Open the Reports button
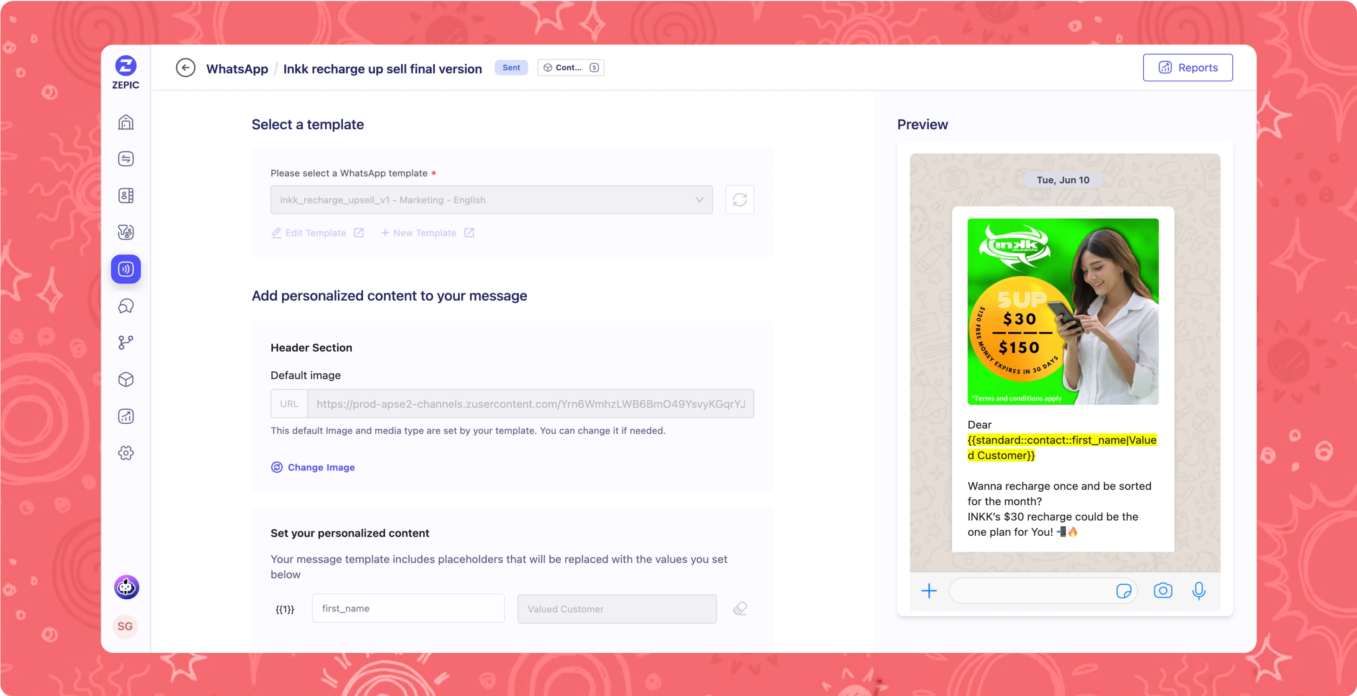Screen dimensions: 1357x696 point(1187,68)
